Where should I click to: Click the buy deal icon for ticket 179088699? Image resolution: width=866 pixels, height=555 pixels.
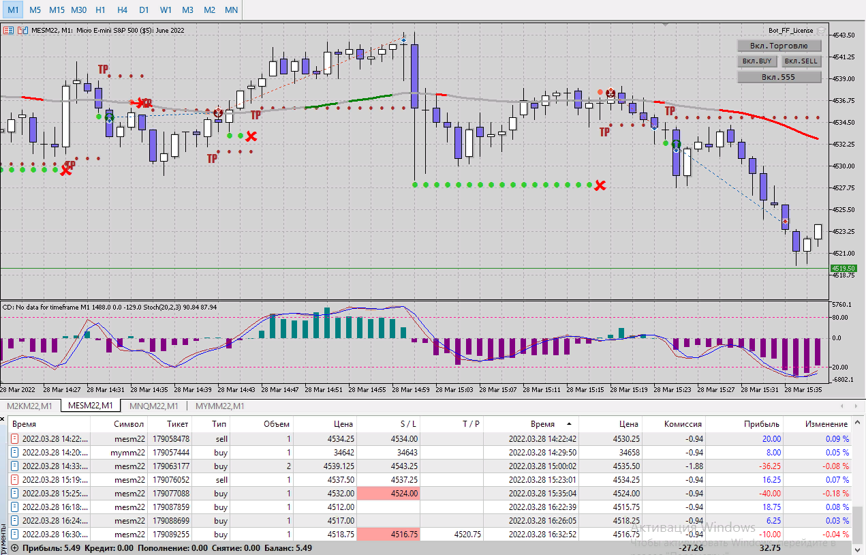(x=15, y=521)
